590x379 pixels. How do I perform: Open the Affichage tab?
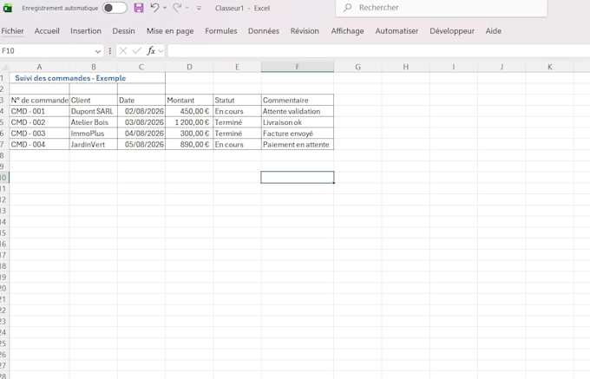pos(347,31)
